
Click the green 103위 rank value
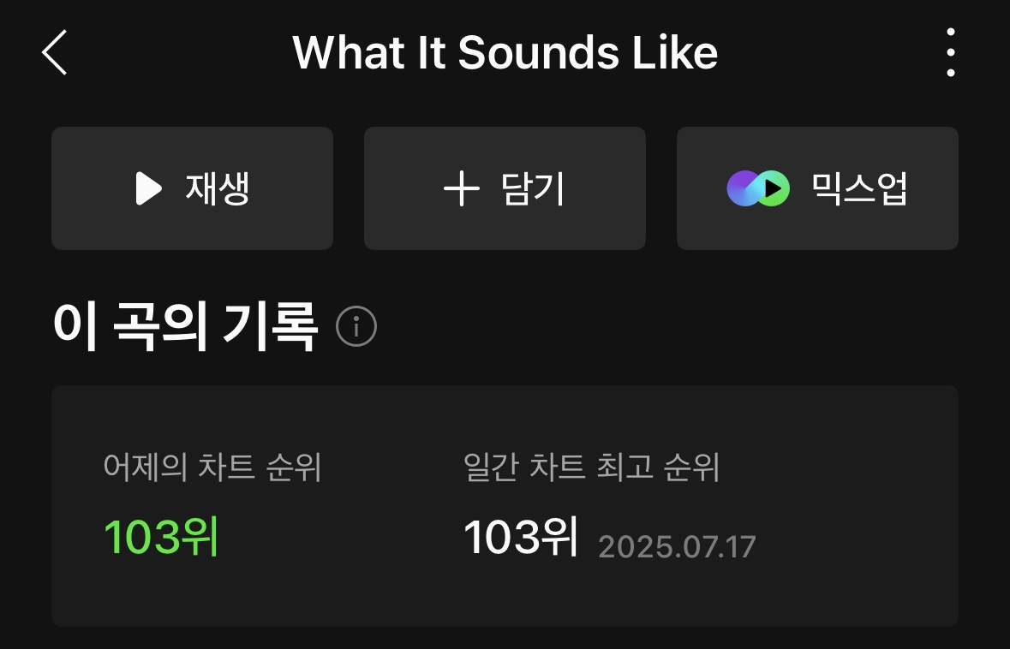(x=161, y=536)
